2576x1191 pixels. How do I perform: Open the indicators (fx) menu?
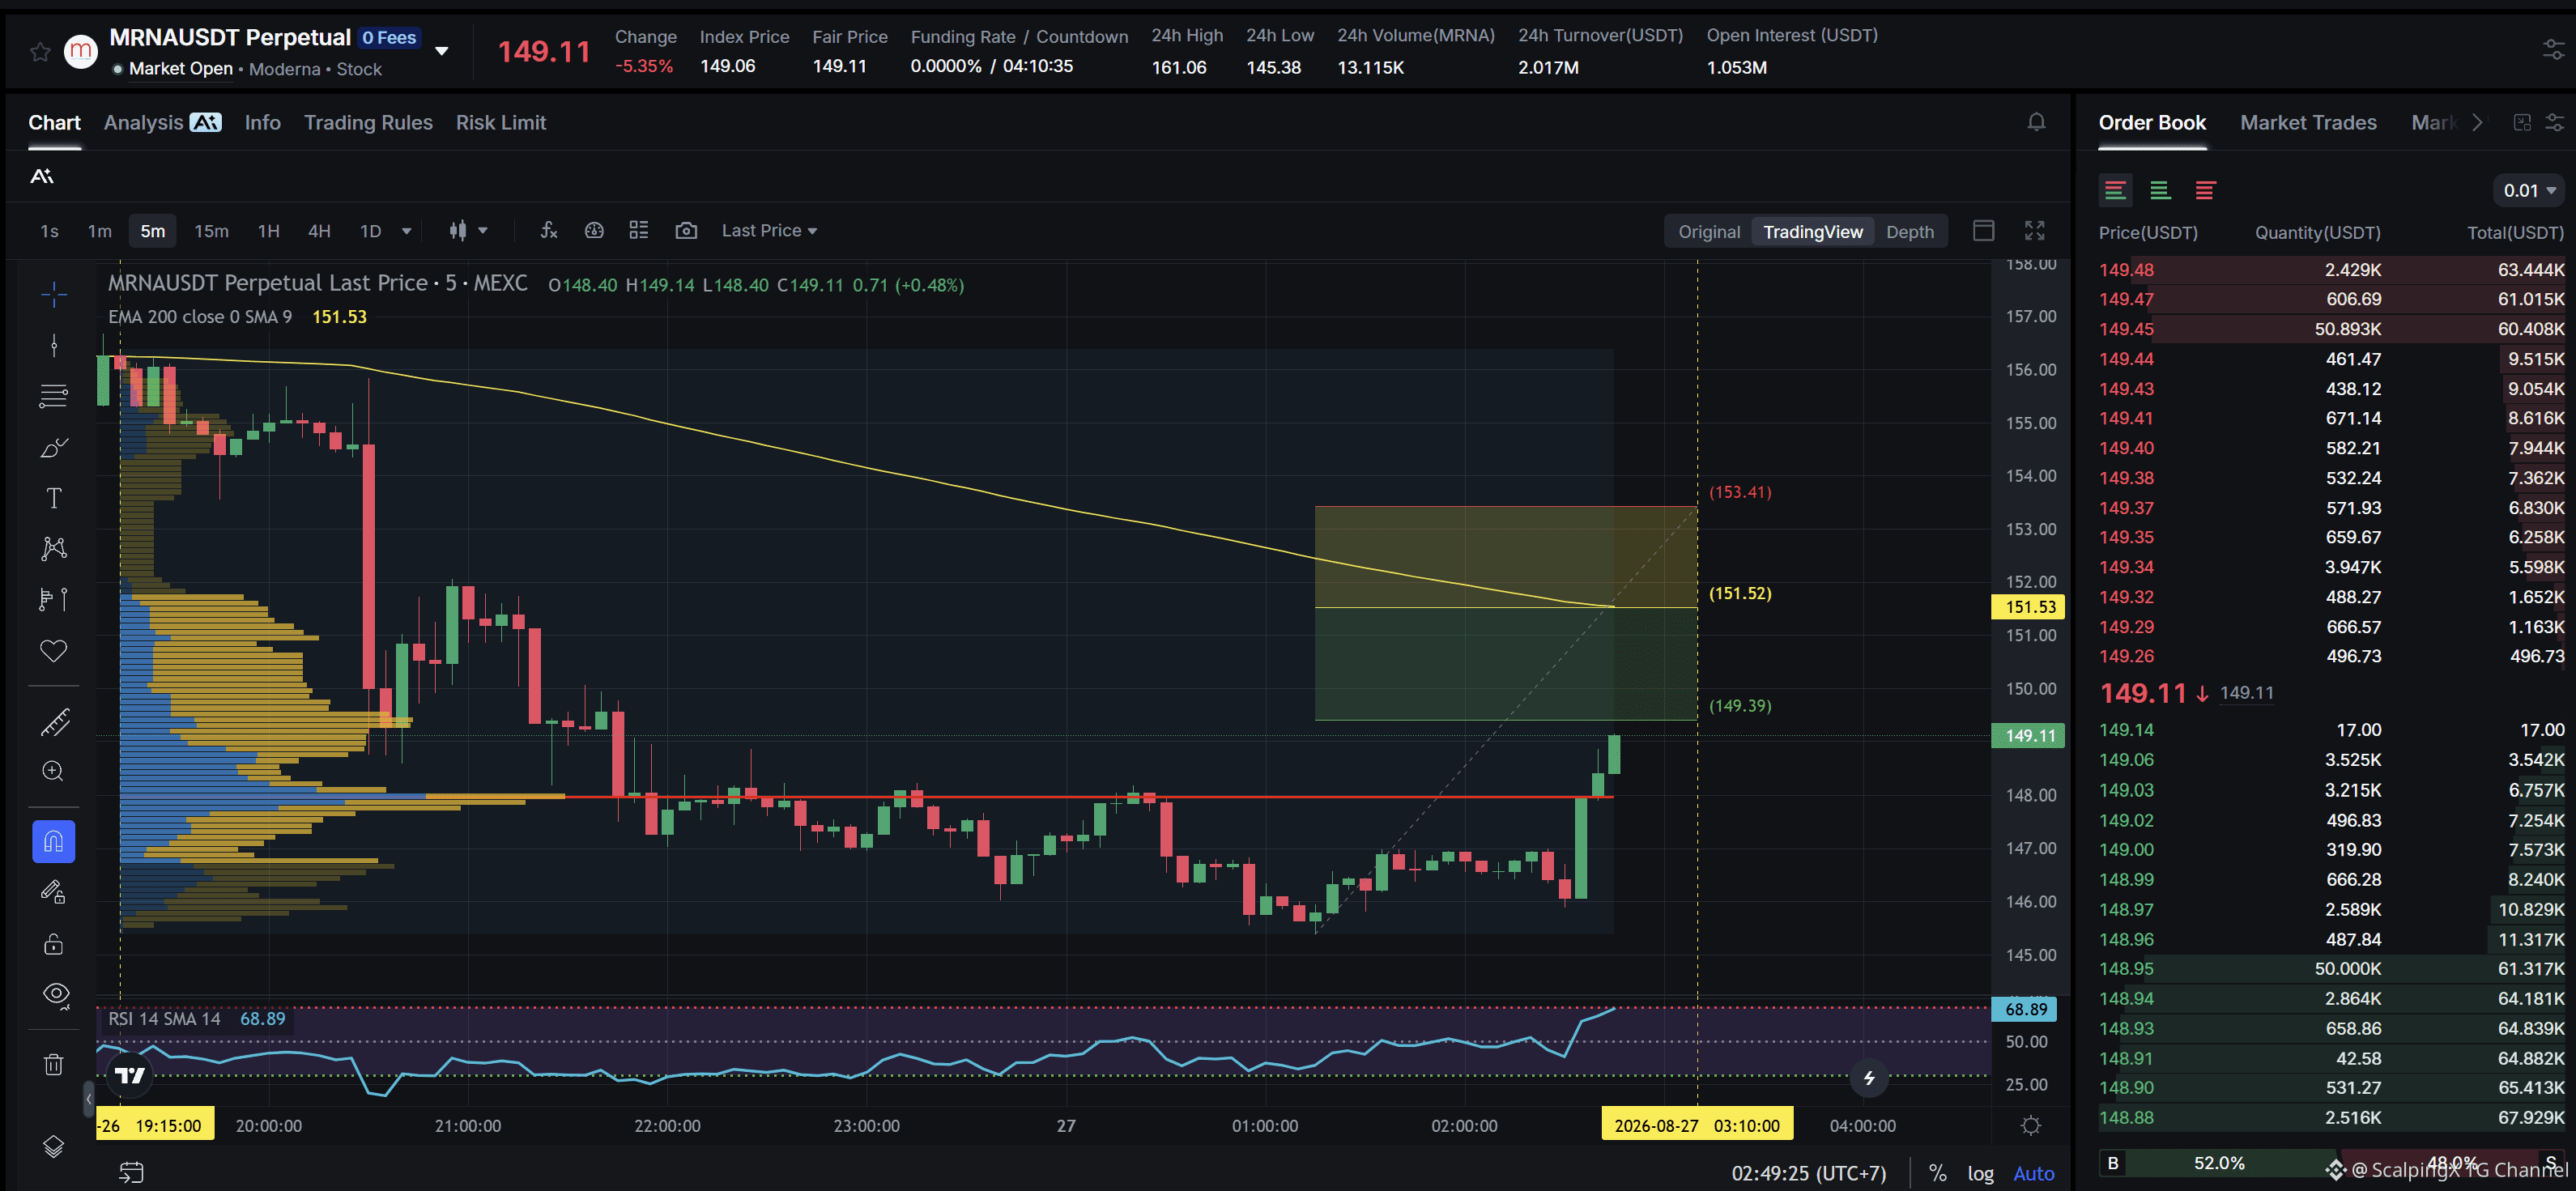(x=548, y=230)
